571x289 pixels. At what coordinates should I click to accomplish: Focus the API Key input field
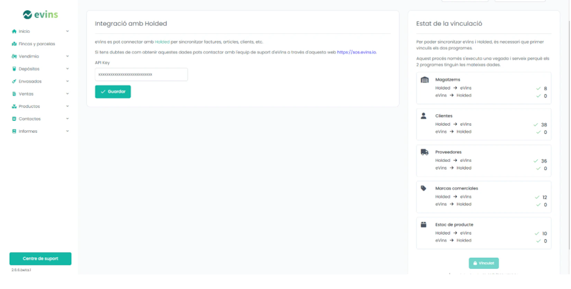pos(141,75)
